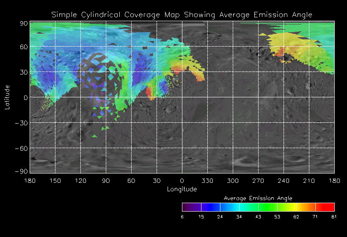The image size is (347, 237).
Task: Select the orange colorbar segment between 62 and 71
Action: pos(306,207)
